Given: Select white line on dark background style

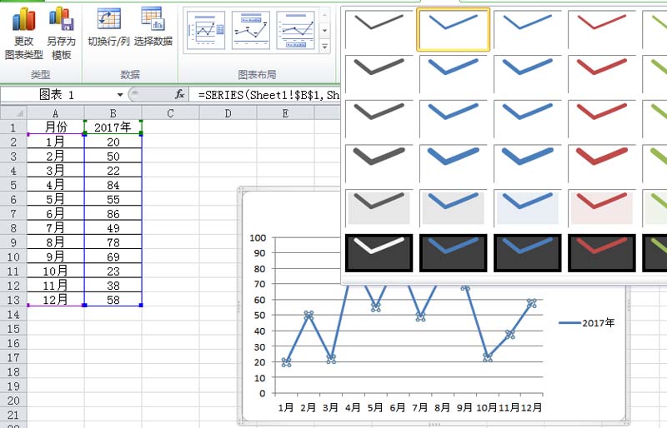Looking at the screenshot, I should [379, 252].
